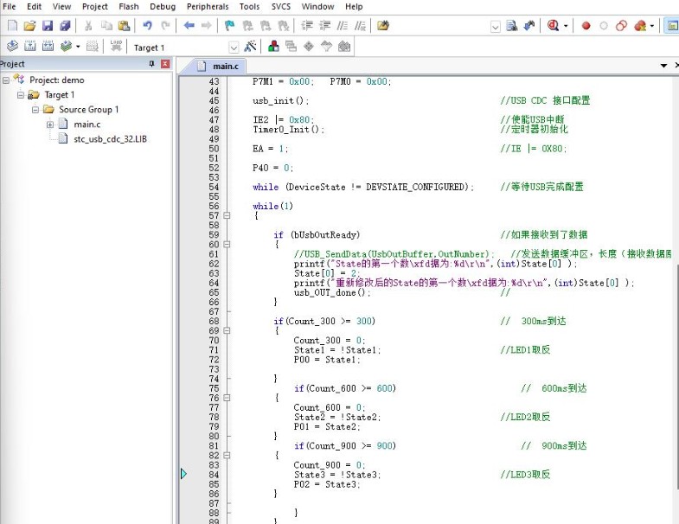The width and height of the screenshot is (679, 524).
Task: Open the Pack Installer icon
Action: [x=344, y=46]
